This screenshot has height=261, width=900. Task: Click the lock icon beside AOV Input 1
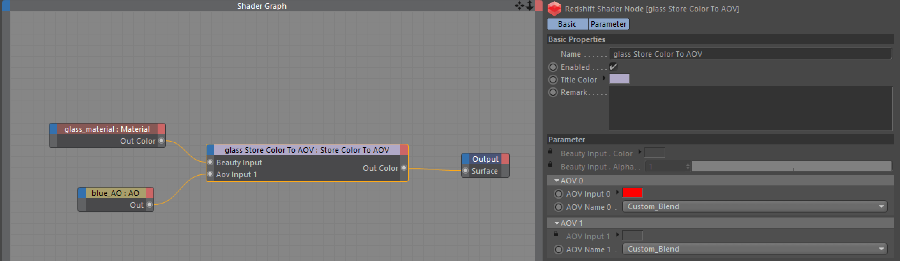[556, 234]
